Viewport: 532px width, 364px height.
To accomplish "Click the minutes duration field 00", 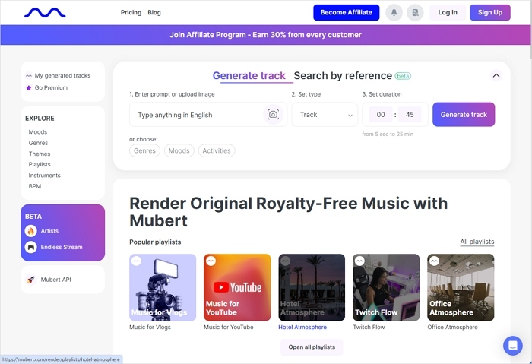I will [381, 115].
